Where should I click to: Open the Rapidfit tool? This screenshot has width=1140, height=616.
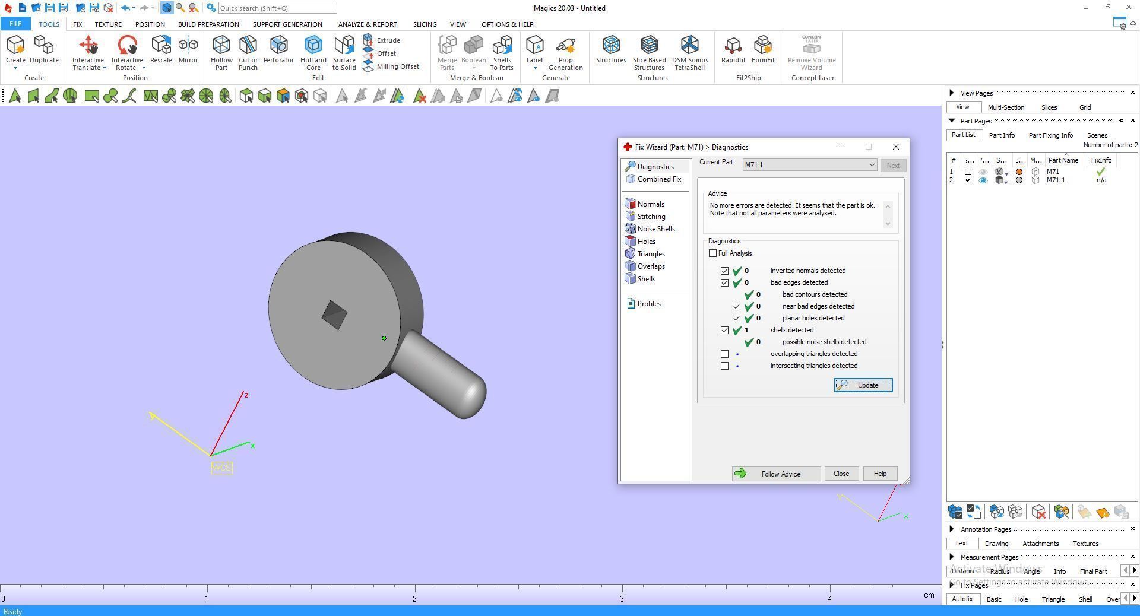(x=733, y=50)
